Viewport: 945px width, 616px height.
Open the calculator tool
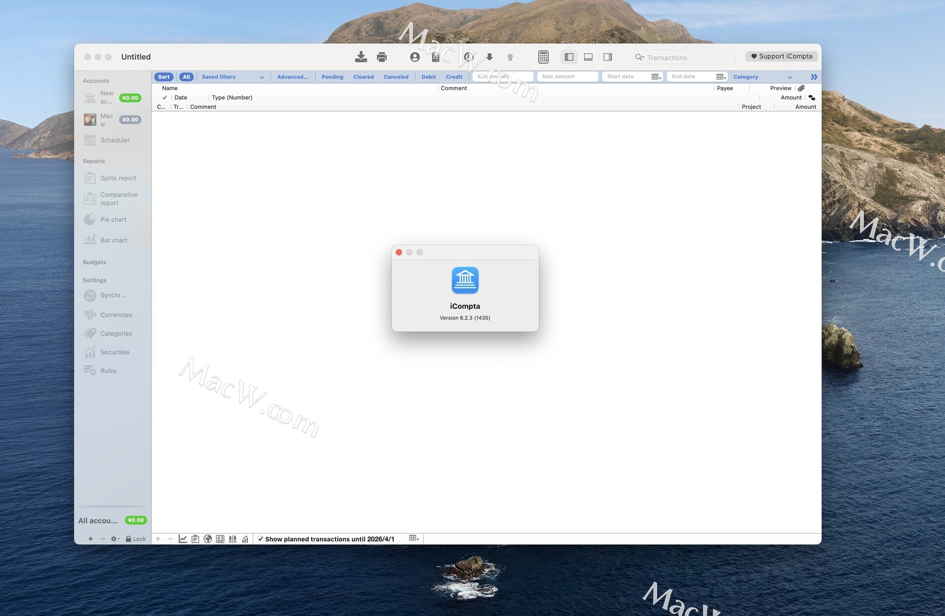543,57
